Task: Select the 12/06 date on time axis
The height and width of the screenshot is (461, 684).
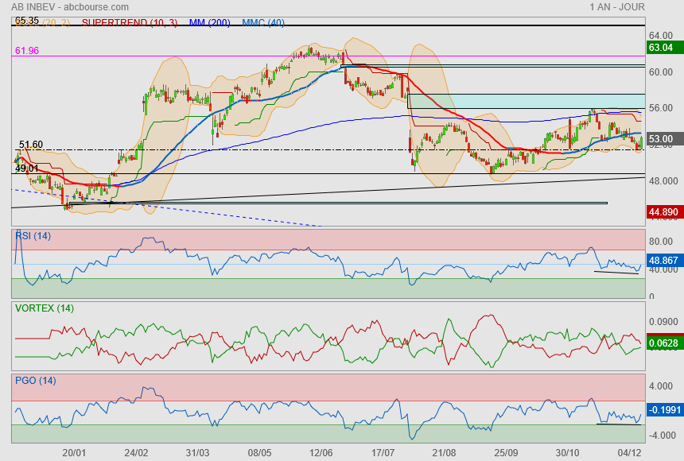Action: (321, 452)
